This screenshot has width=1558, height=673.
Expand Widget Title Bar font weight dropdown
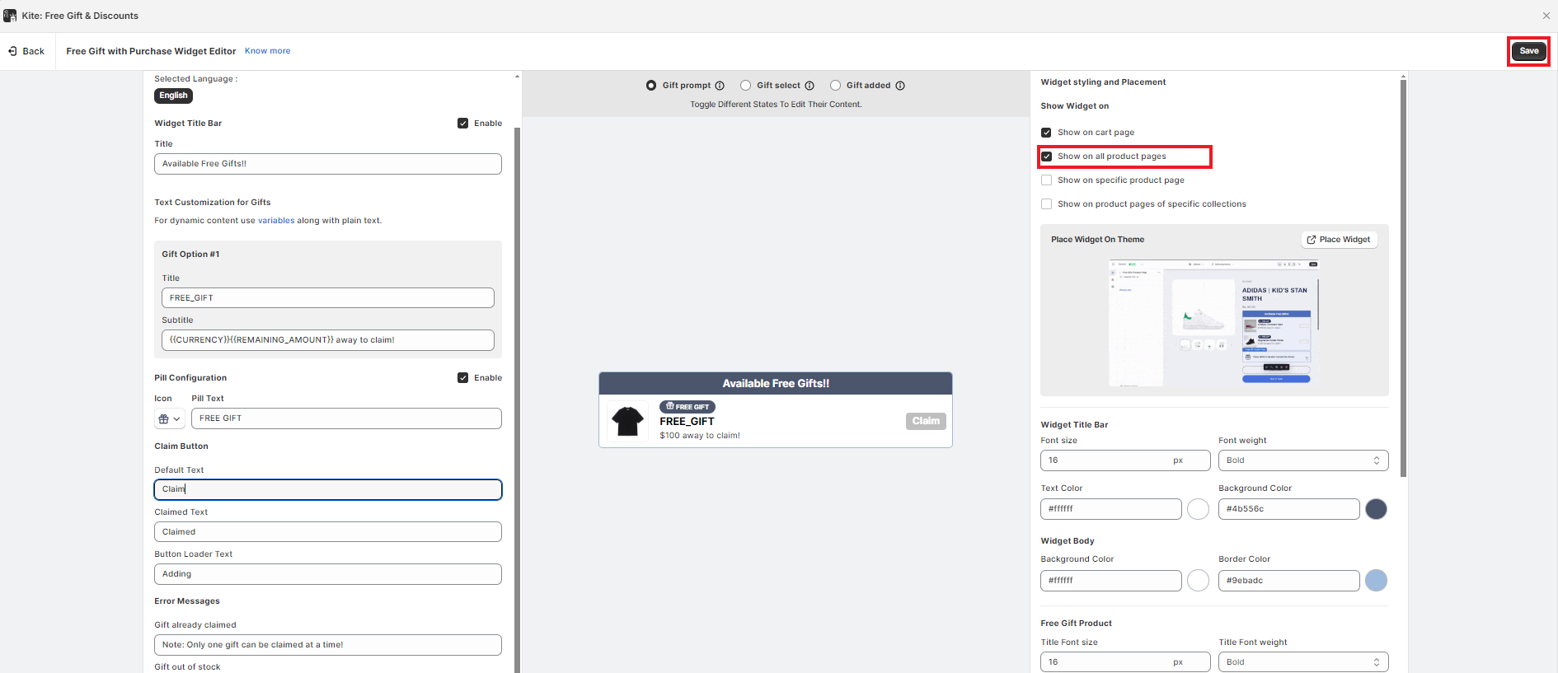click(1302, 460)
